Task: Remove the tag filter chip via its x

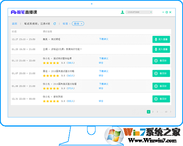Action: 82,24
